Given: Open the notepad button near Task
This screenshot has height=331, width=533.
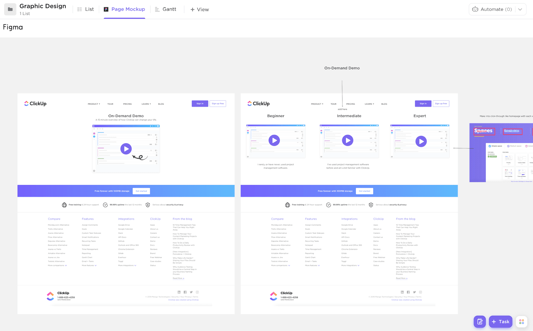Looking at the screenshot, I should [x=480, y=322].
